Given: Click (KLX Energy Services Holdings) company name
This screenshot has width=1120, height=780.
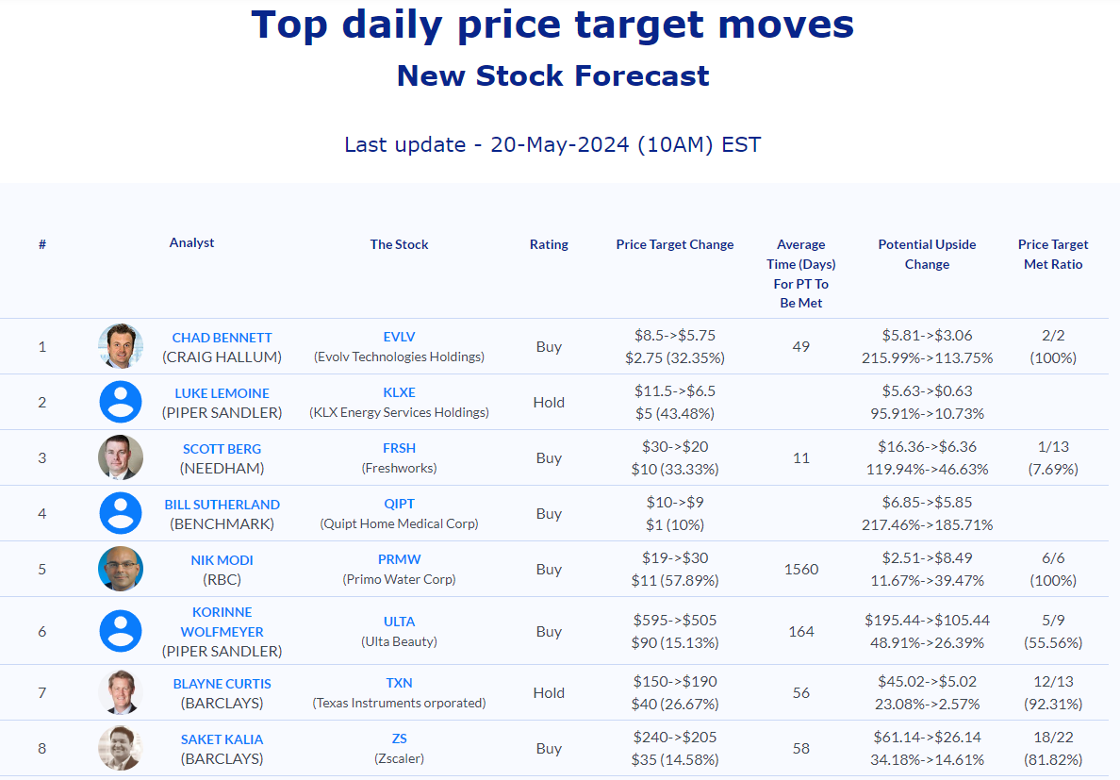Looking at the screenshot, I should 400,412.
